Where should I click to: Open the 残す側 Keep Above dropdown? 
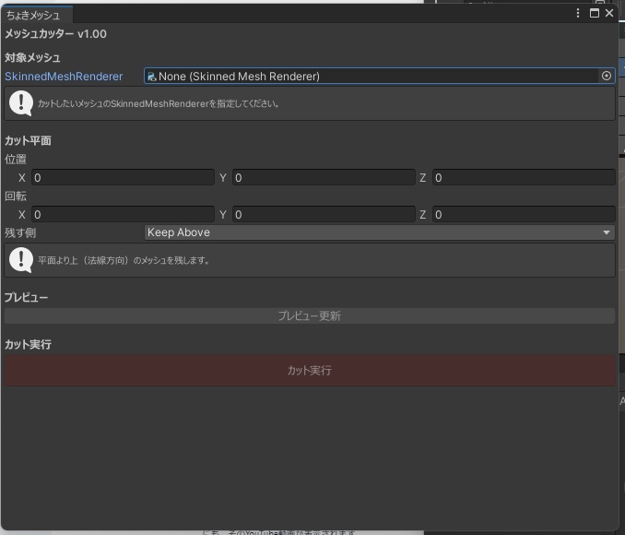[380, 232]
